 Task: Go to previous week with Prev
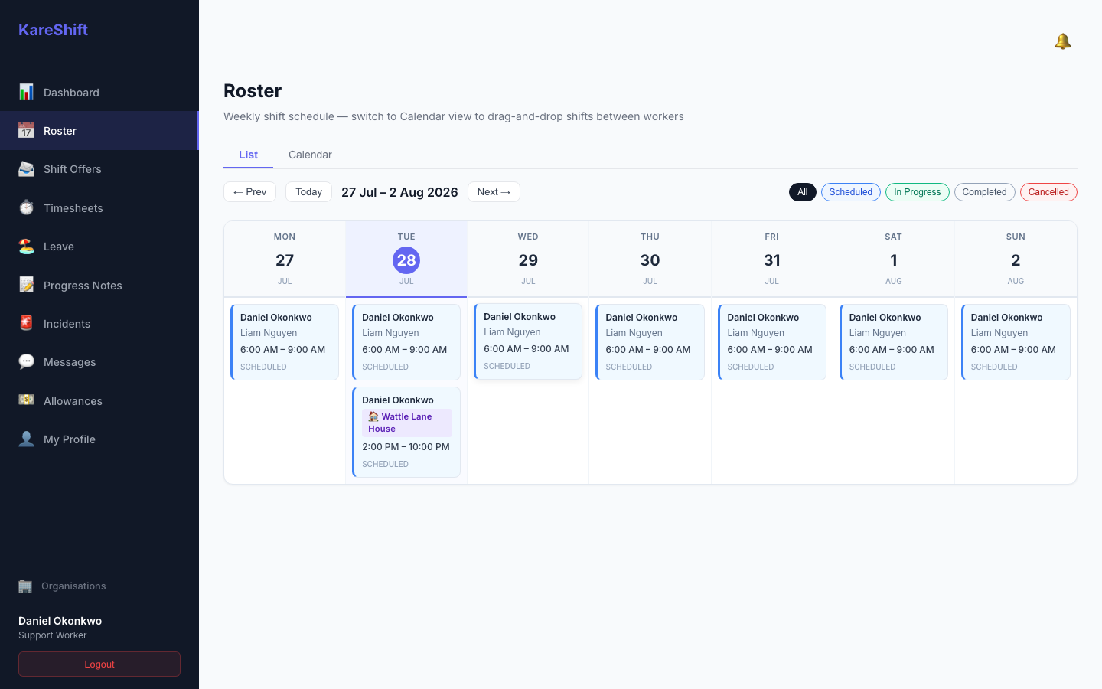(x=249, y=192)
